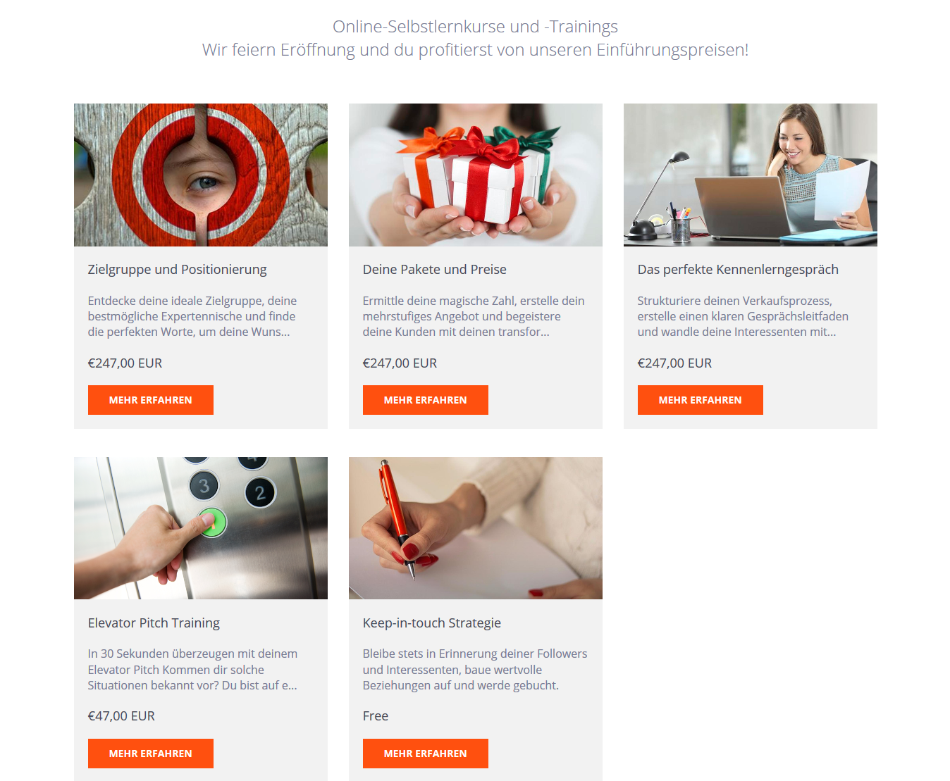
Task: Open the red pen writing image
Action: pyautogui.click(x=476, y=528)
